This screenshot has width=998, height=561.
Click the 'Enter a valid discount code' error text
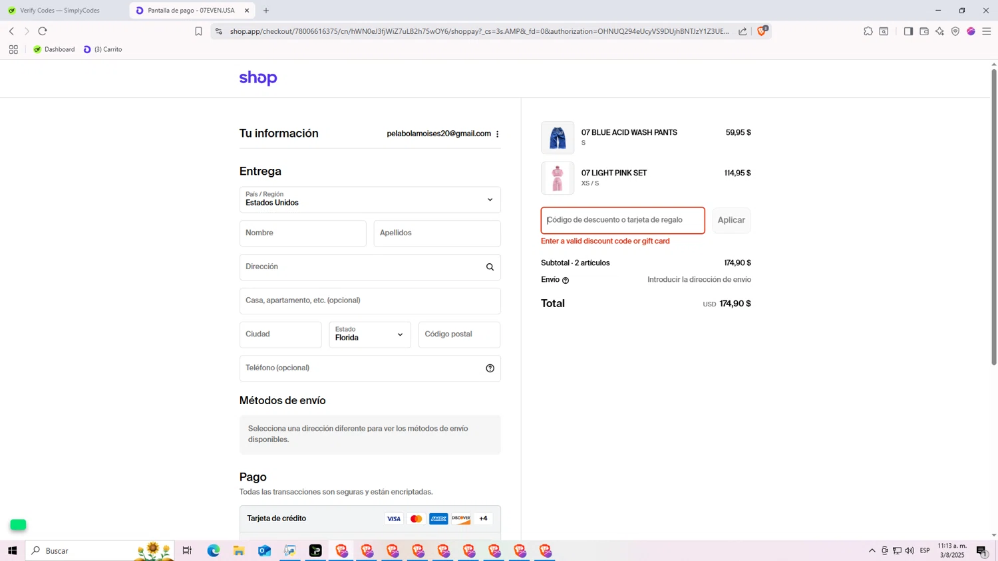pyautogui.click(x=605, y=241)
